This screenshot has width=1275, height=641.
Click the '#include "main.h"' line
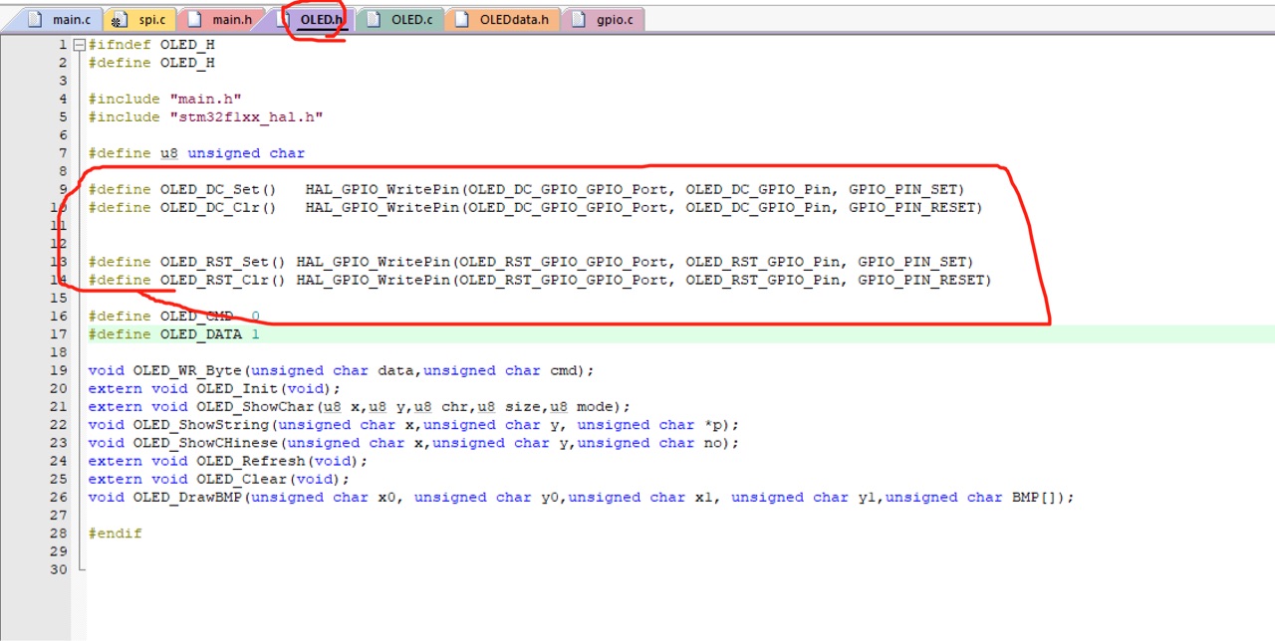click(x=164, y=99)
